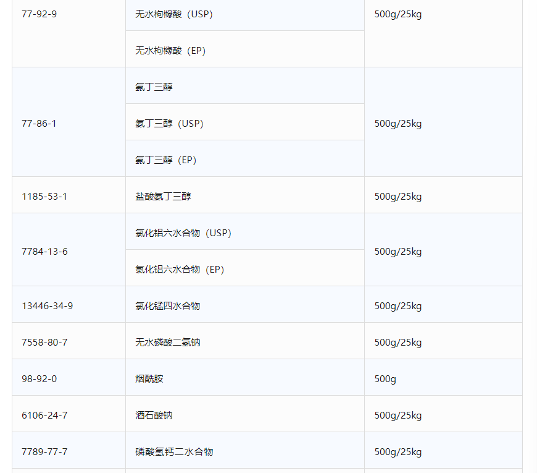Click the 氯化锰四水合物 product name
The width and height of the screenshot is (537, 473).
tap(168, 306)
